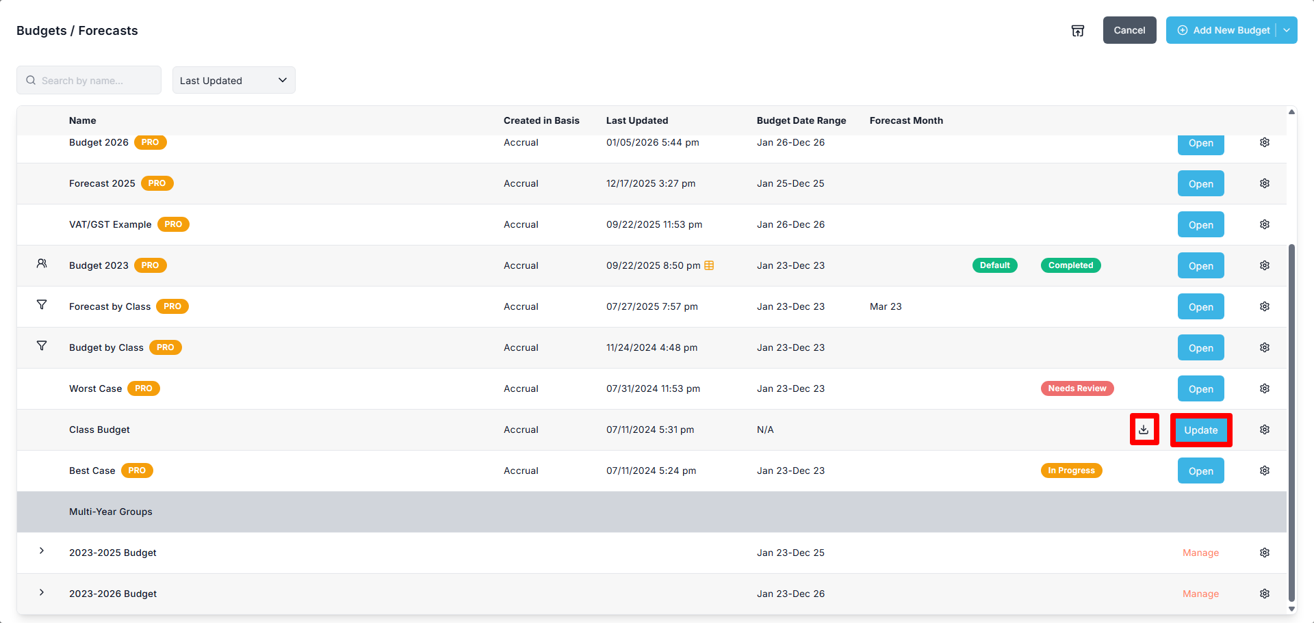Screen dimensions: 1314x623
Task: Click the spreadsheet icon in Budget 2023 row
Action: (709, 265)
